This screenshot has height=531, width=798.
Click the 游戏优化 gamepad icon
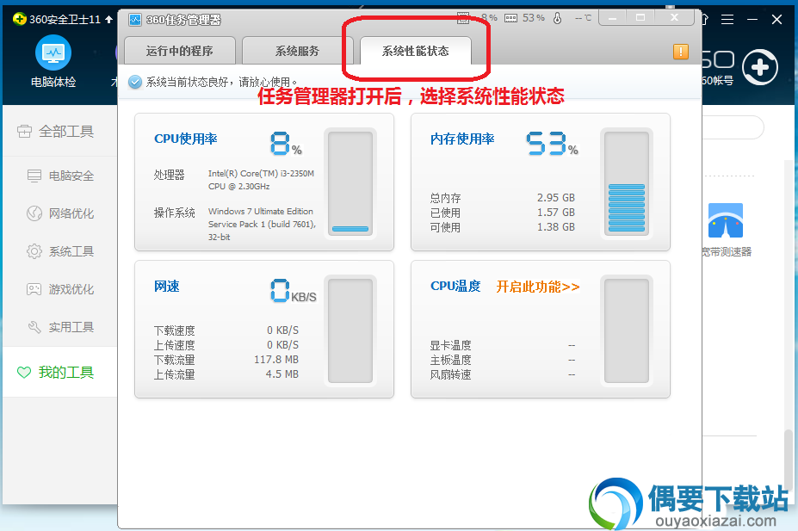34,289
